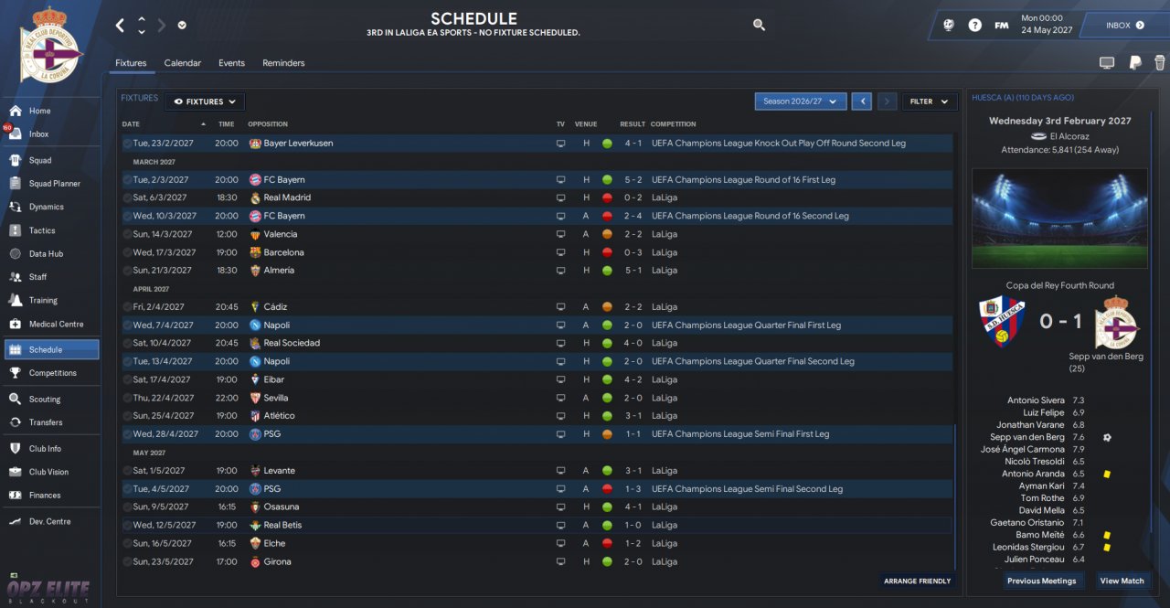Open Squad Planner from sidebar
The image size is (1170, 608).
[x=50, y=184]
